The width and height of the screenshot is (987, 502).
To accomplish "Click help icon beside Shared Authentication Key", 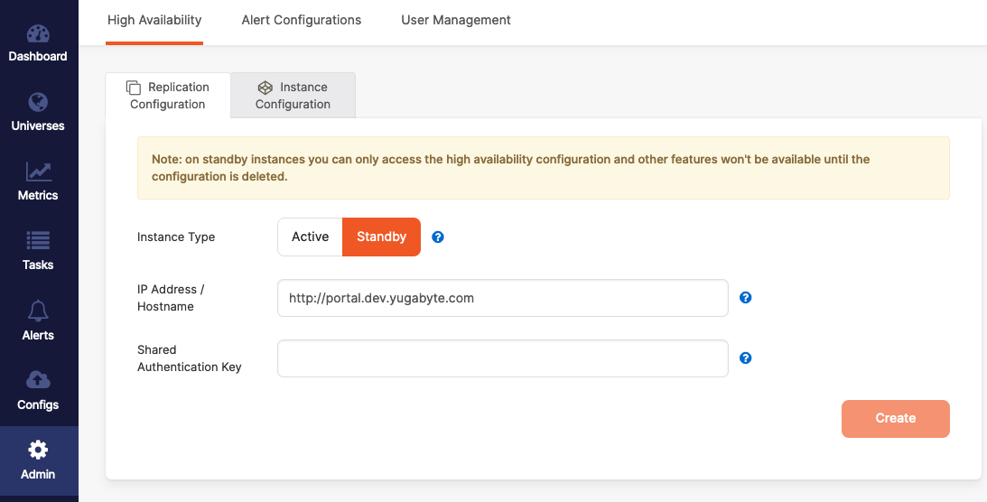I will (x=746, y=358).
